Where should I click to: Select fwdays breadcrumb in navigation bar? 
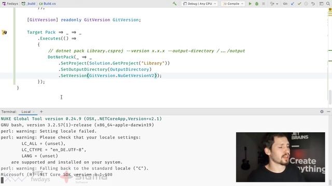point(10,4)
